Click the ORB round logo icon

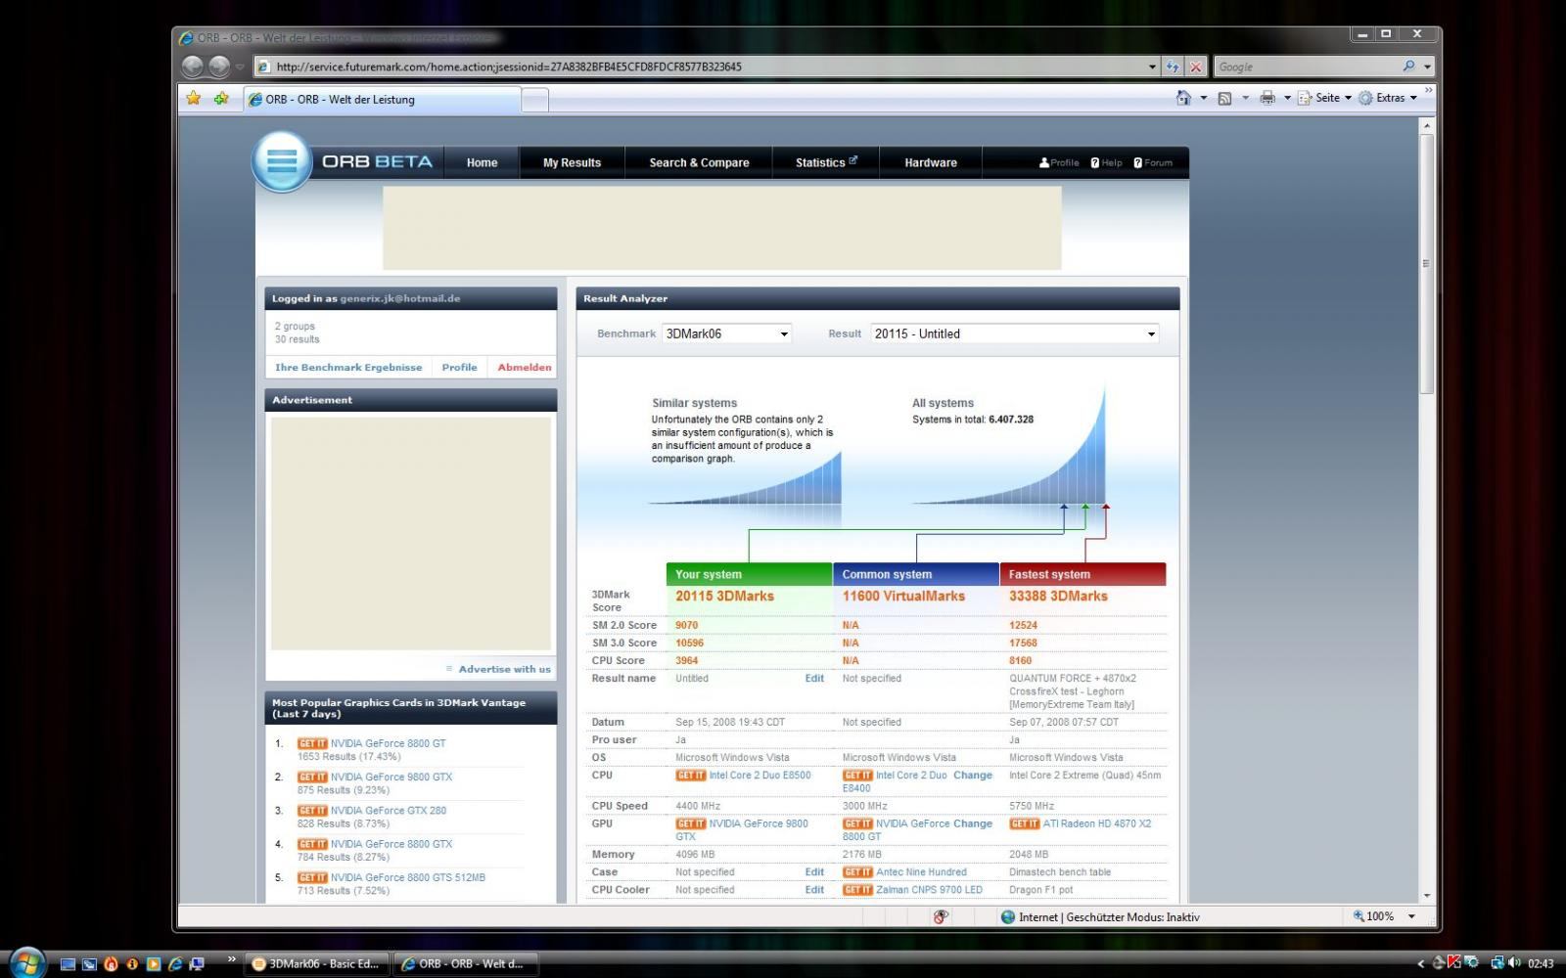click(282, 160)
